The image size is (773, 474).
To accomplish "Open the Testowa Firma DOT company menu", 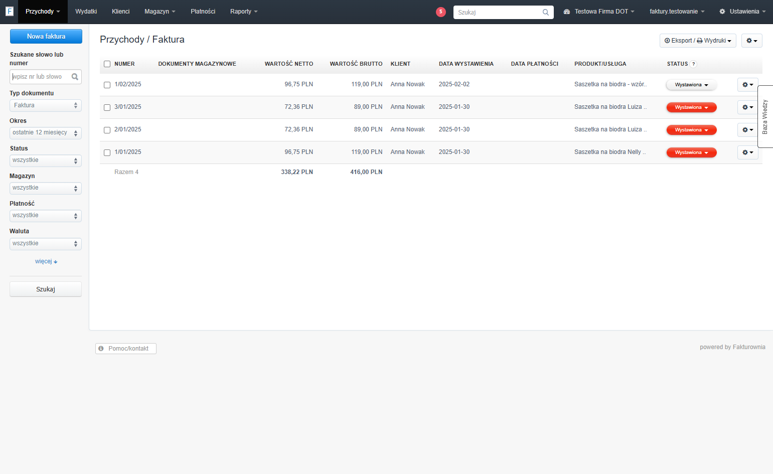I will point(599,12).
